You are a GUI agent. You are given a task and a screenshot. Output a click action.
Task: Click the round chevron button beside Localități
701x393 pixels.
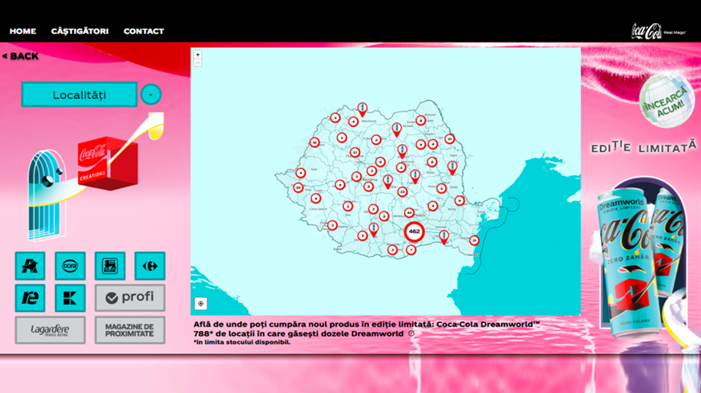(x=151, y=94)
